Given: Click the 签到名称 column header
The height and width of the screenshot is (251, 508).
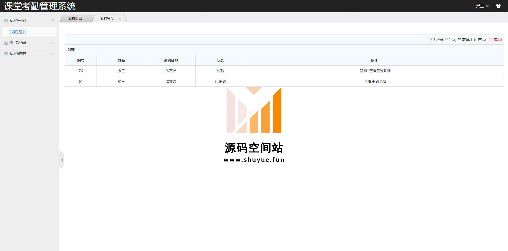Looking at the screenshot, I should click(x=171, y=60).
